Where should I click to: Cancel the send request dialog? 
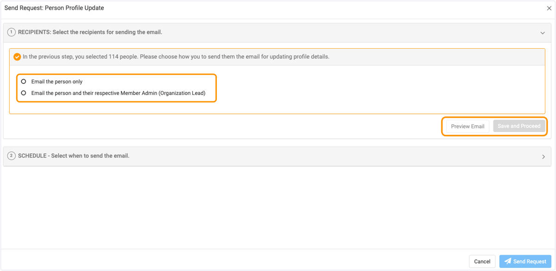[x=482, y=261]
